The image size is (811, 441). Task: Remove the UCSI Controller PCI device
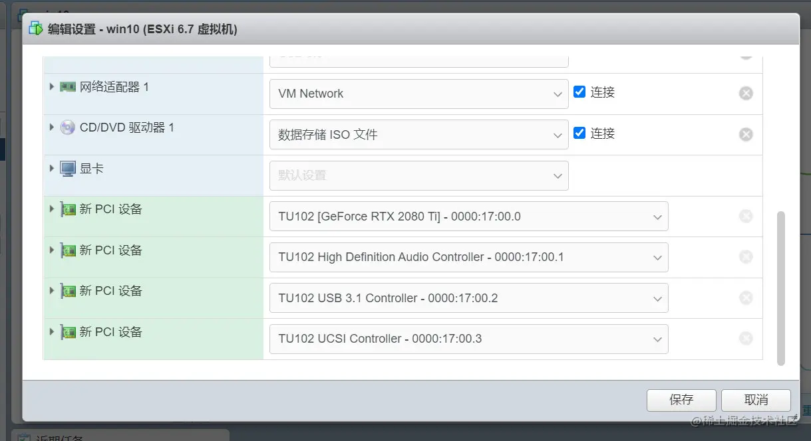tap(746, 339)
